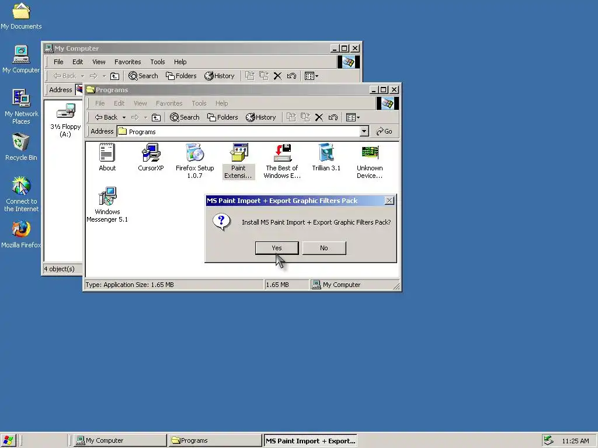598x448 pixels.
Task: Click the Programs window title bar folder icon
Action: 91,90
